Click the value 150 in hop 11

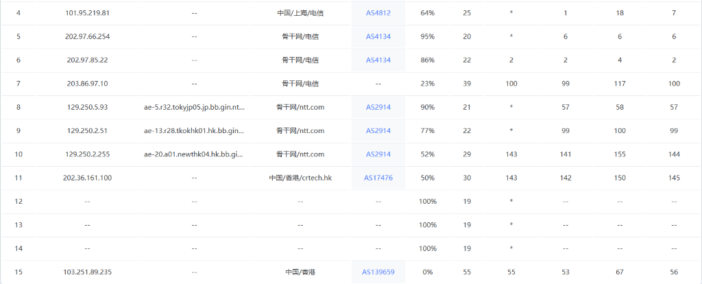click(620, 178)
